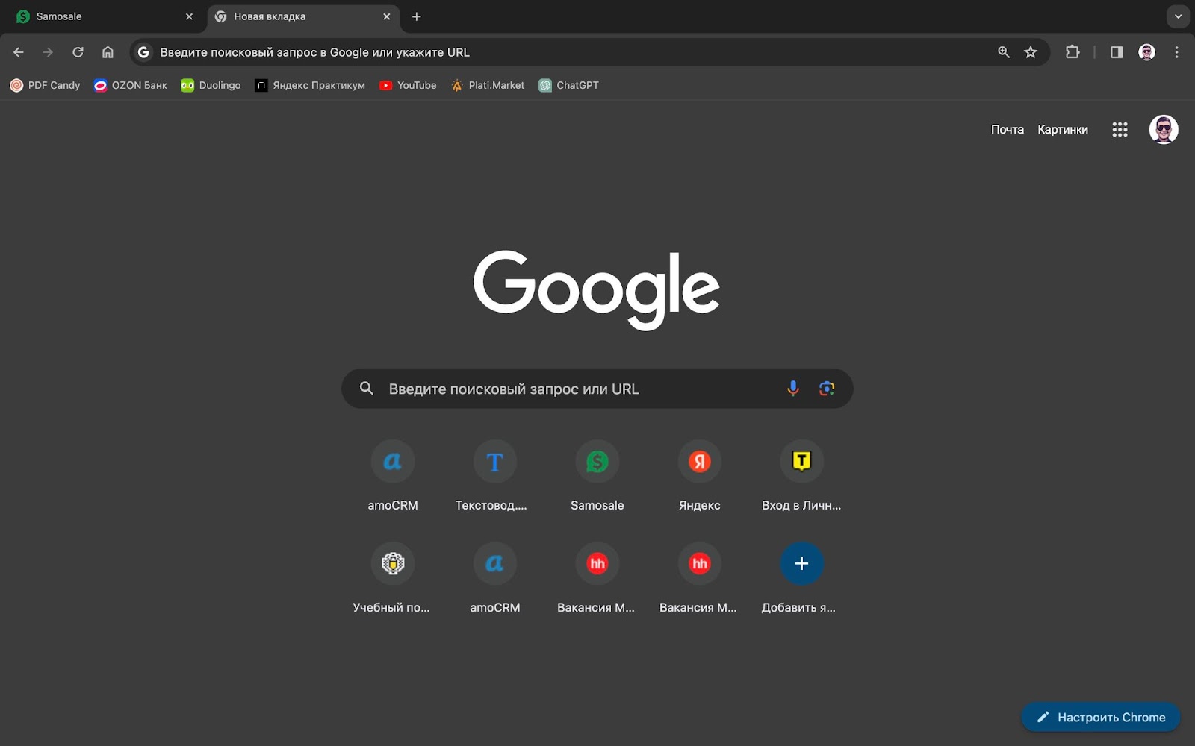Screen dimensions: 1195x746
Task: Close the Новая вкладка tab
Action: (x=387, y=16)
